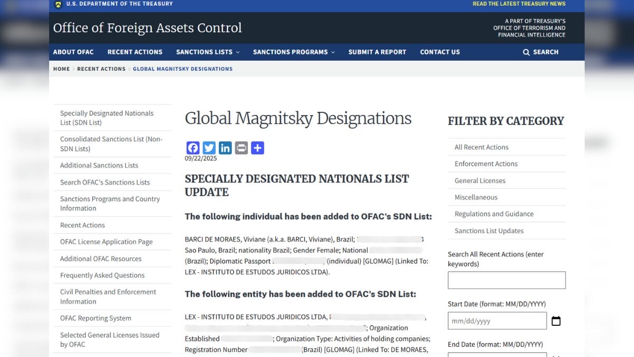The width and height of the screenshot is (634, 357).
Task: Click the print icon
Action: pyautogui.click(x=241, y=148)
